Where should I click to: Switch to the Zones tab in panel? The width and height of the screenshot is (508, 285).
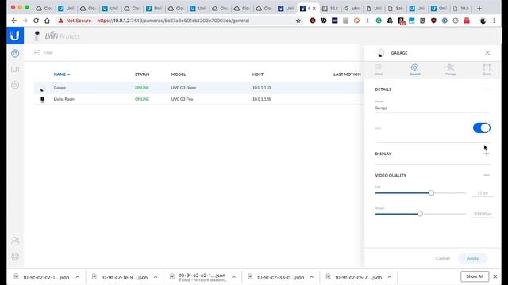pyautogui.click(x=487, y=69)
